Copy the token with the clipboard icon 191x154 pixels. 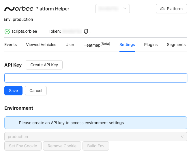coord(86,31)
